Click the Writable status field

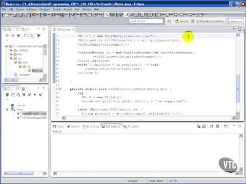pos(133,181)
